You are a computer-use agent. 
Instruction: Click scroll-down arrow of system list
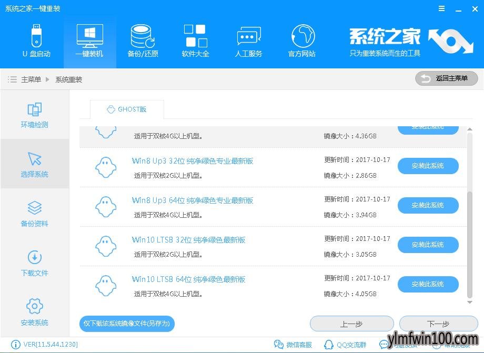(470, 302)
